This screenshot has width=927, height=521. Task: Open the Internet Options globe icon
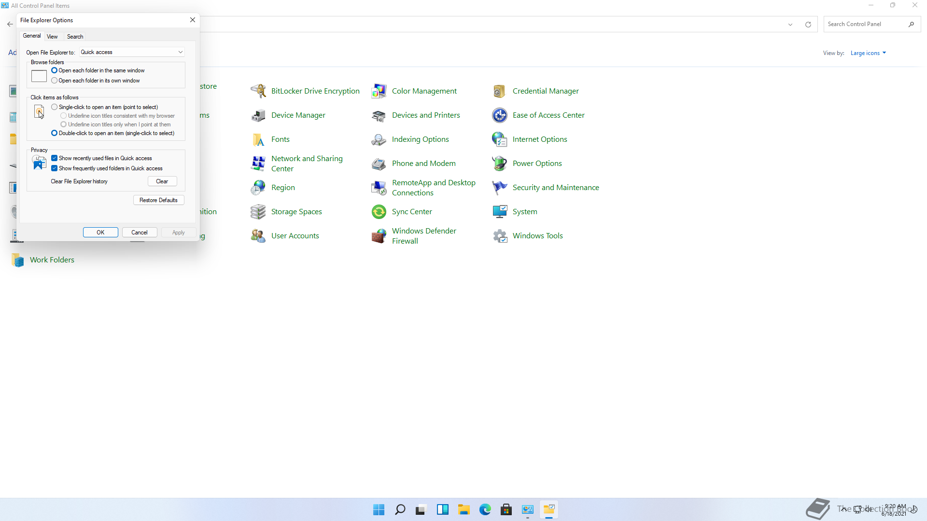500,139
